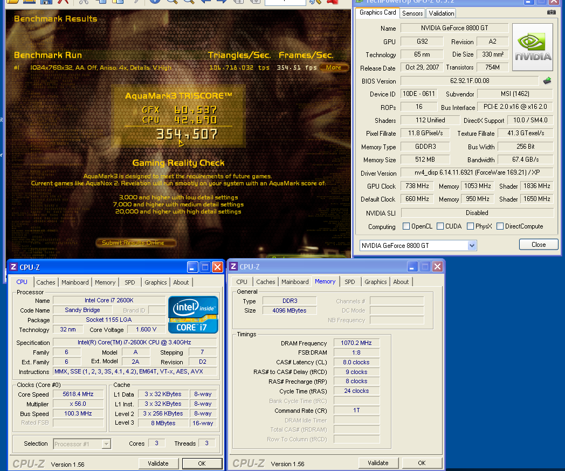The height and width of the screenshot is (471, 565).
Task: Open Caches tab in left CPU-Z window
Action: pos(46,282)
